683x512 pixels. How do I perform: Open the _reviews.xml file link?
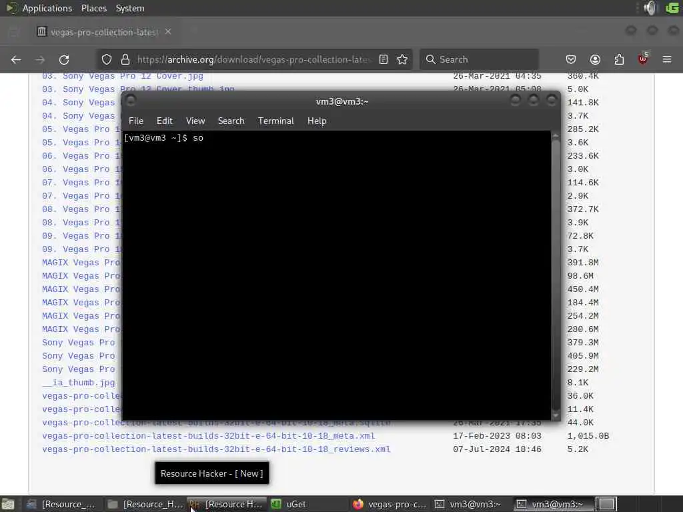pyautogui.click(x=216, y=449)
